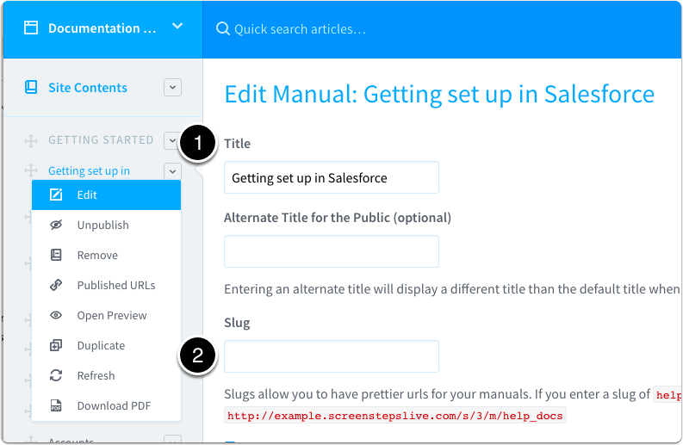This screenshot has height=445, width=683.
Task: Focus the Quick search articles field
Action: pyautogui.click(x=300, y=29)
